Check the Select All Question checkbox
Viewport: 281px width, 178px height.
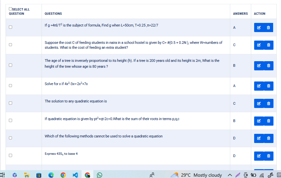[11, 9]
